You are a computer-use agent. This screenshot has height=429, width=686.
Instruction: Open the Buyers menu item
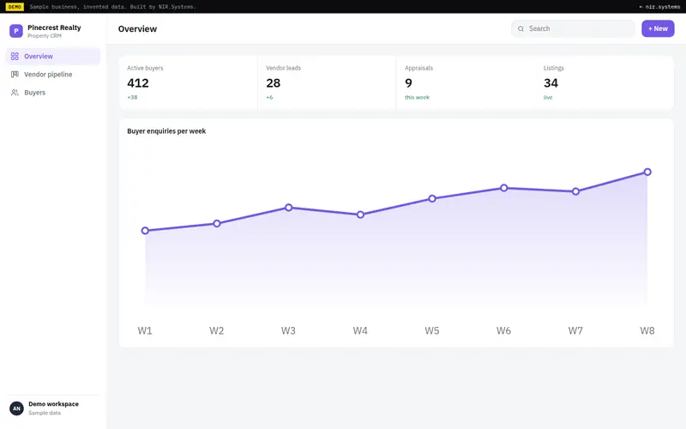coord(53,93)
